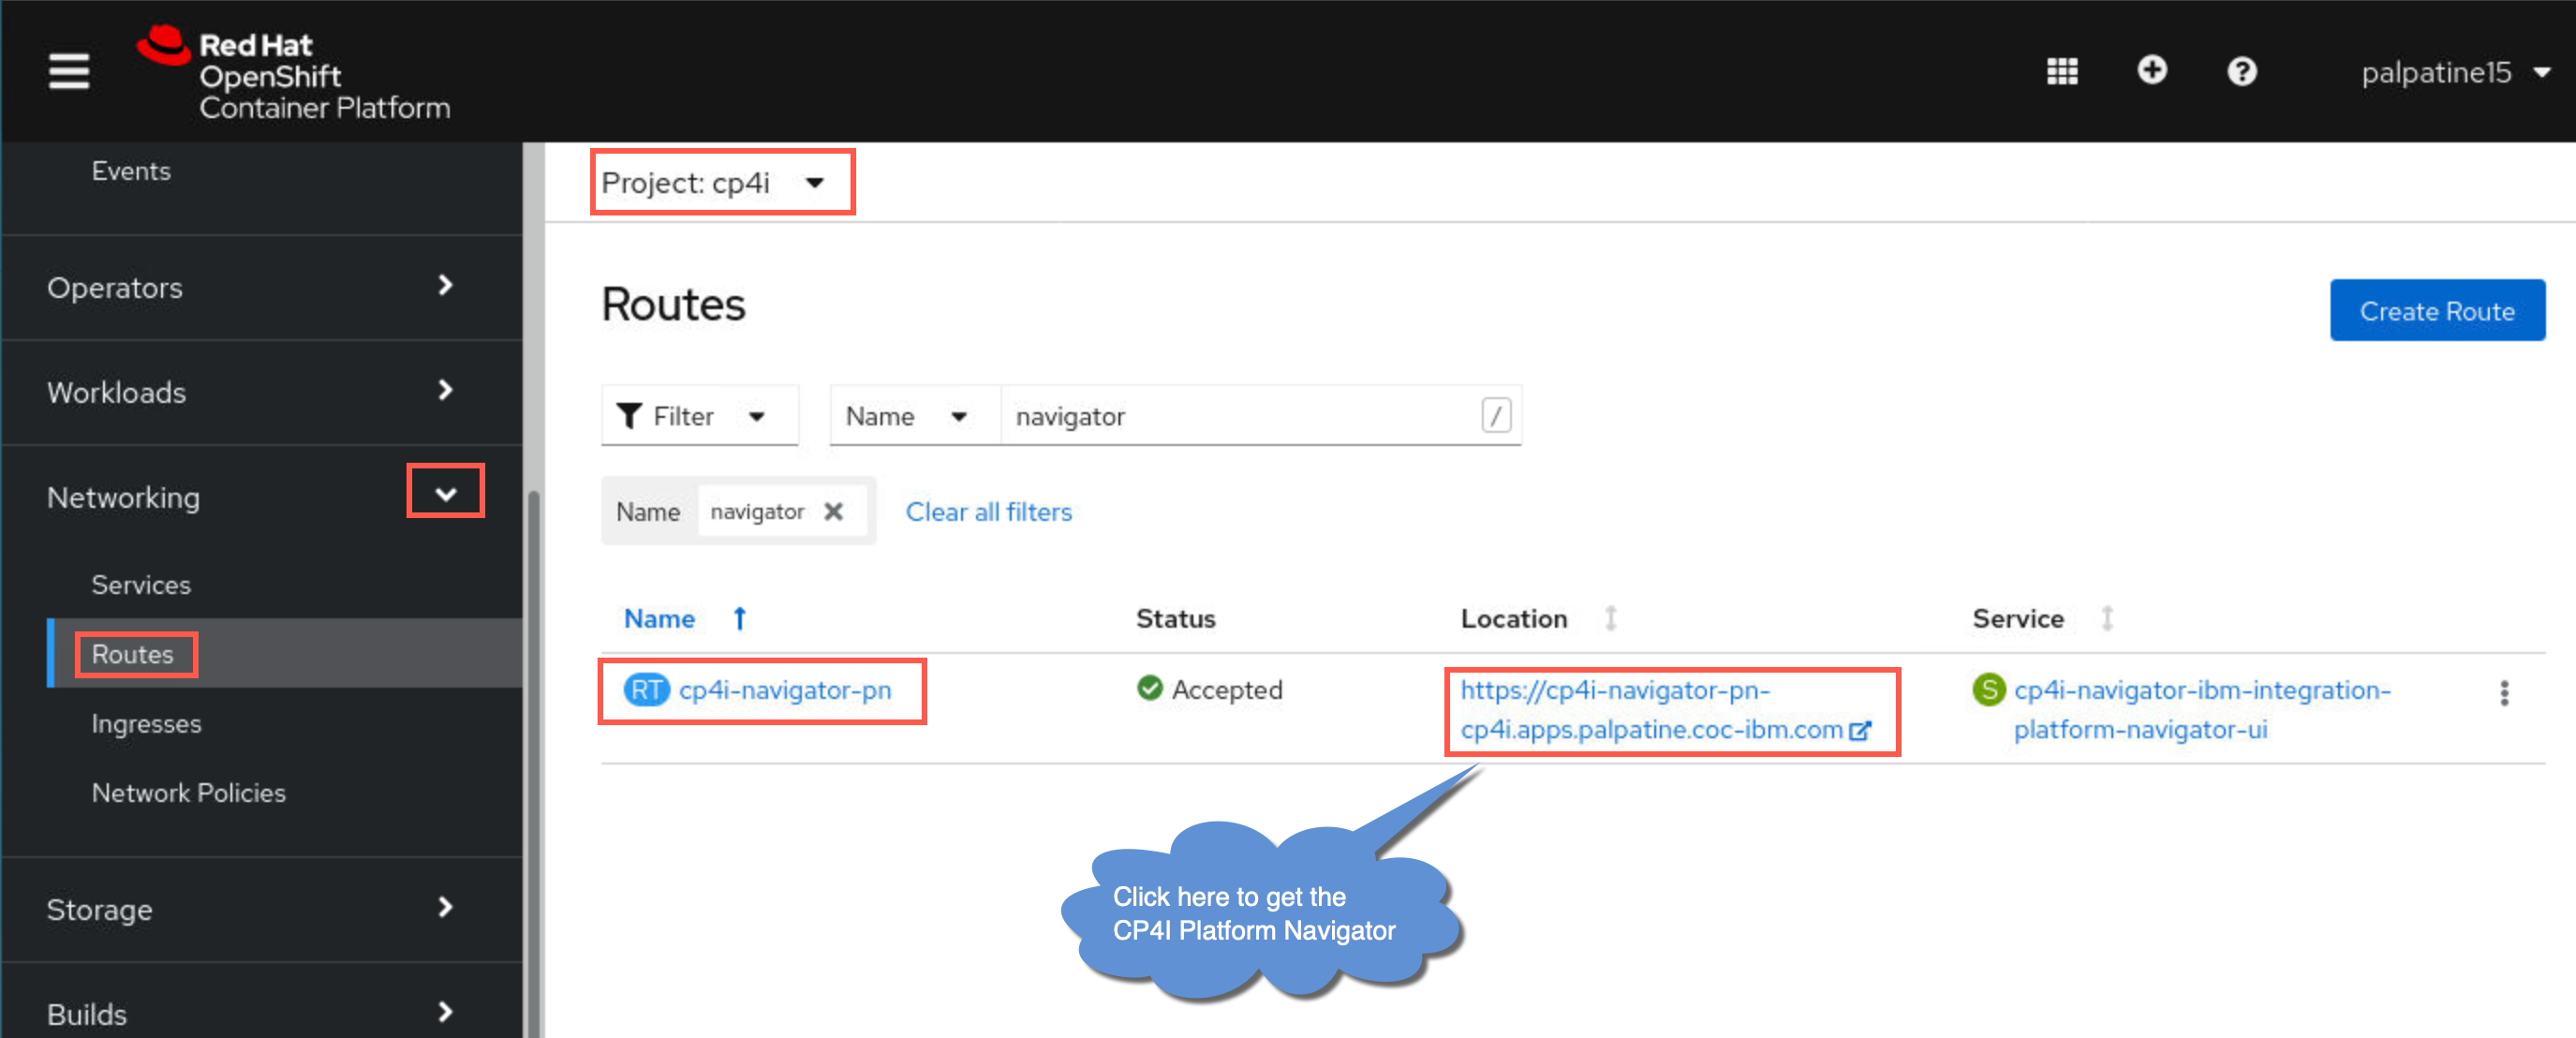Toggle the hamburger navigation menu
Image resolution: width=2576 pixels, height=1038 pixels.
tap(69, 72)
